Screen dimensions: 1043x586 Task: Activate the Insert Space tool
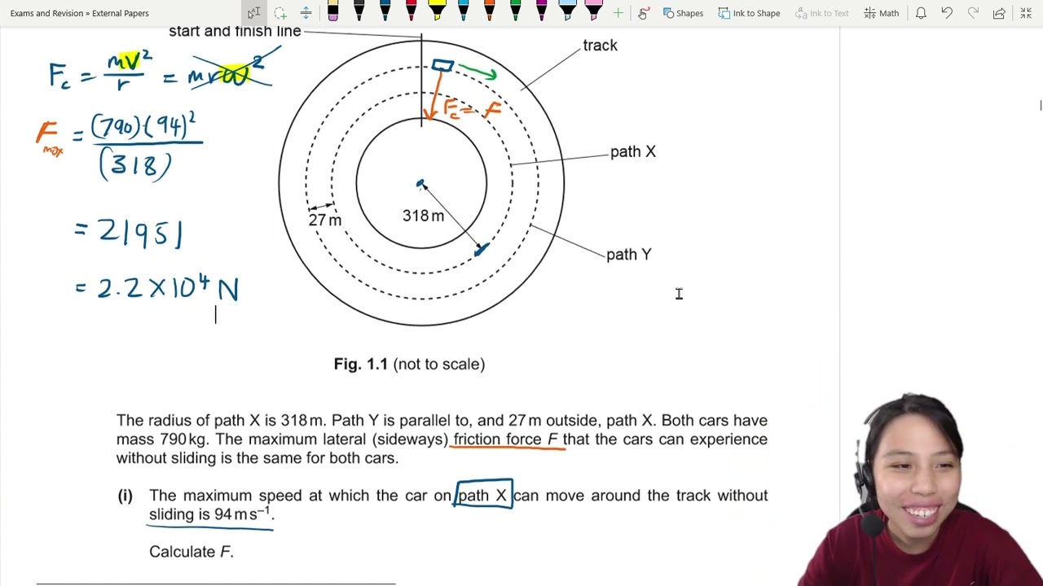(x=306, y=13)
